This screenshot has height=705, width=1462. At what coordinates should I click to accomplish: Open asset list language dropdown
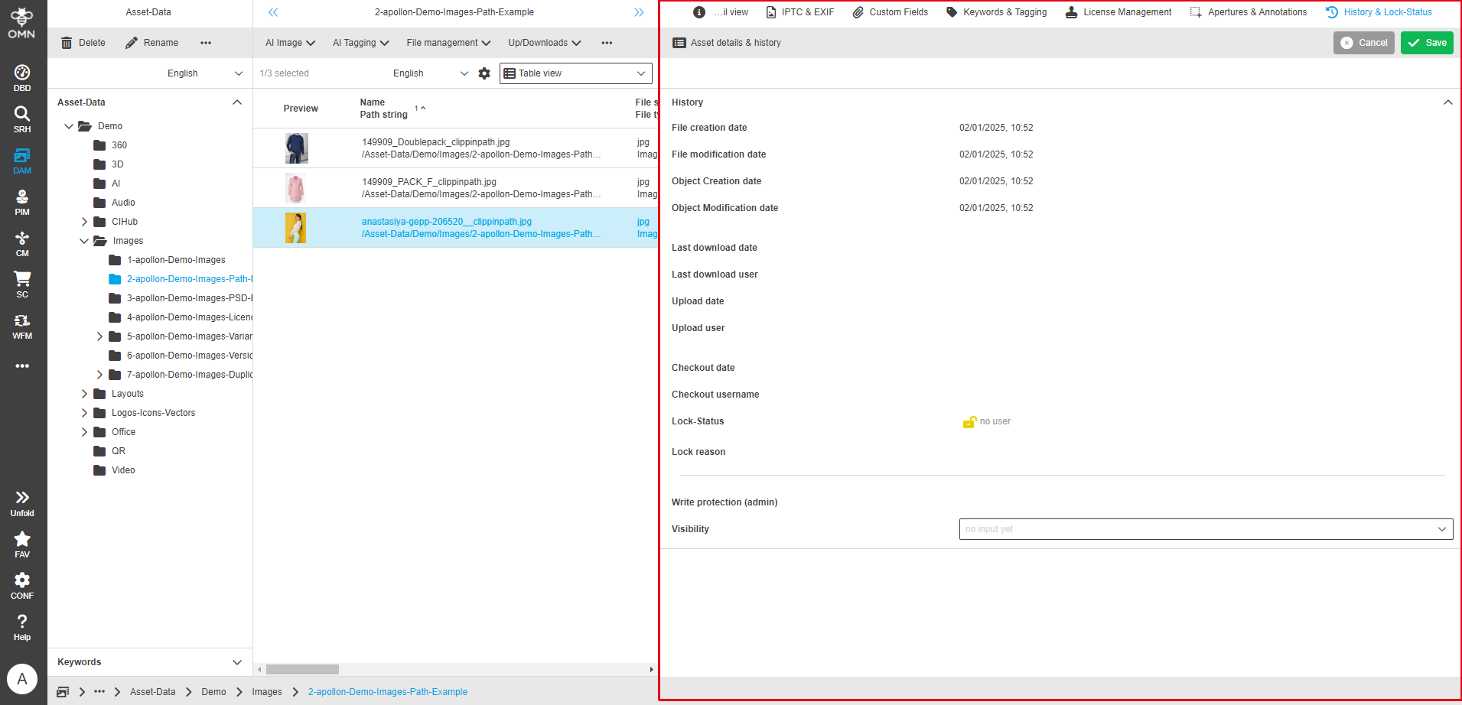coord(430,73)
